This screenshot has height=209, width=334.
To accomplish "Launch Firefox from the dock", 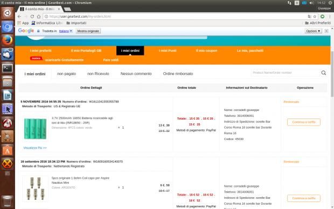I will (x=7, y=40).
